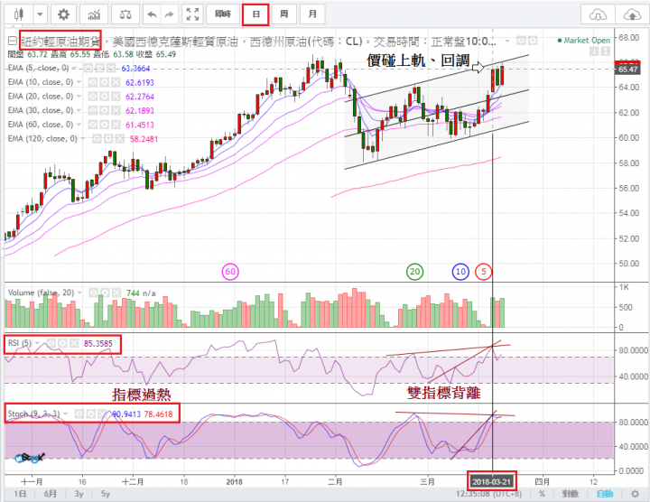Redo the last chart action
This screenshot has width=650, height=502.
[x=169, y=14]
